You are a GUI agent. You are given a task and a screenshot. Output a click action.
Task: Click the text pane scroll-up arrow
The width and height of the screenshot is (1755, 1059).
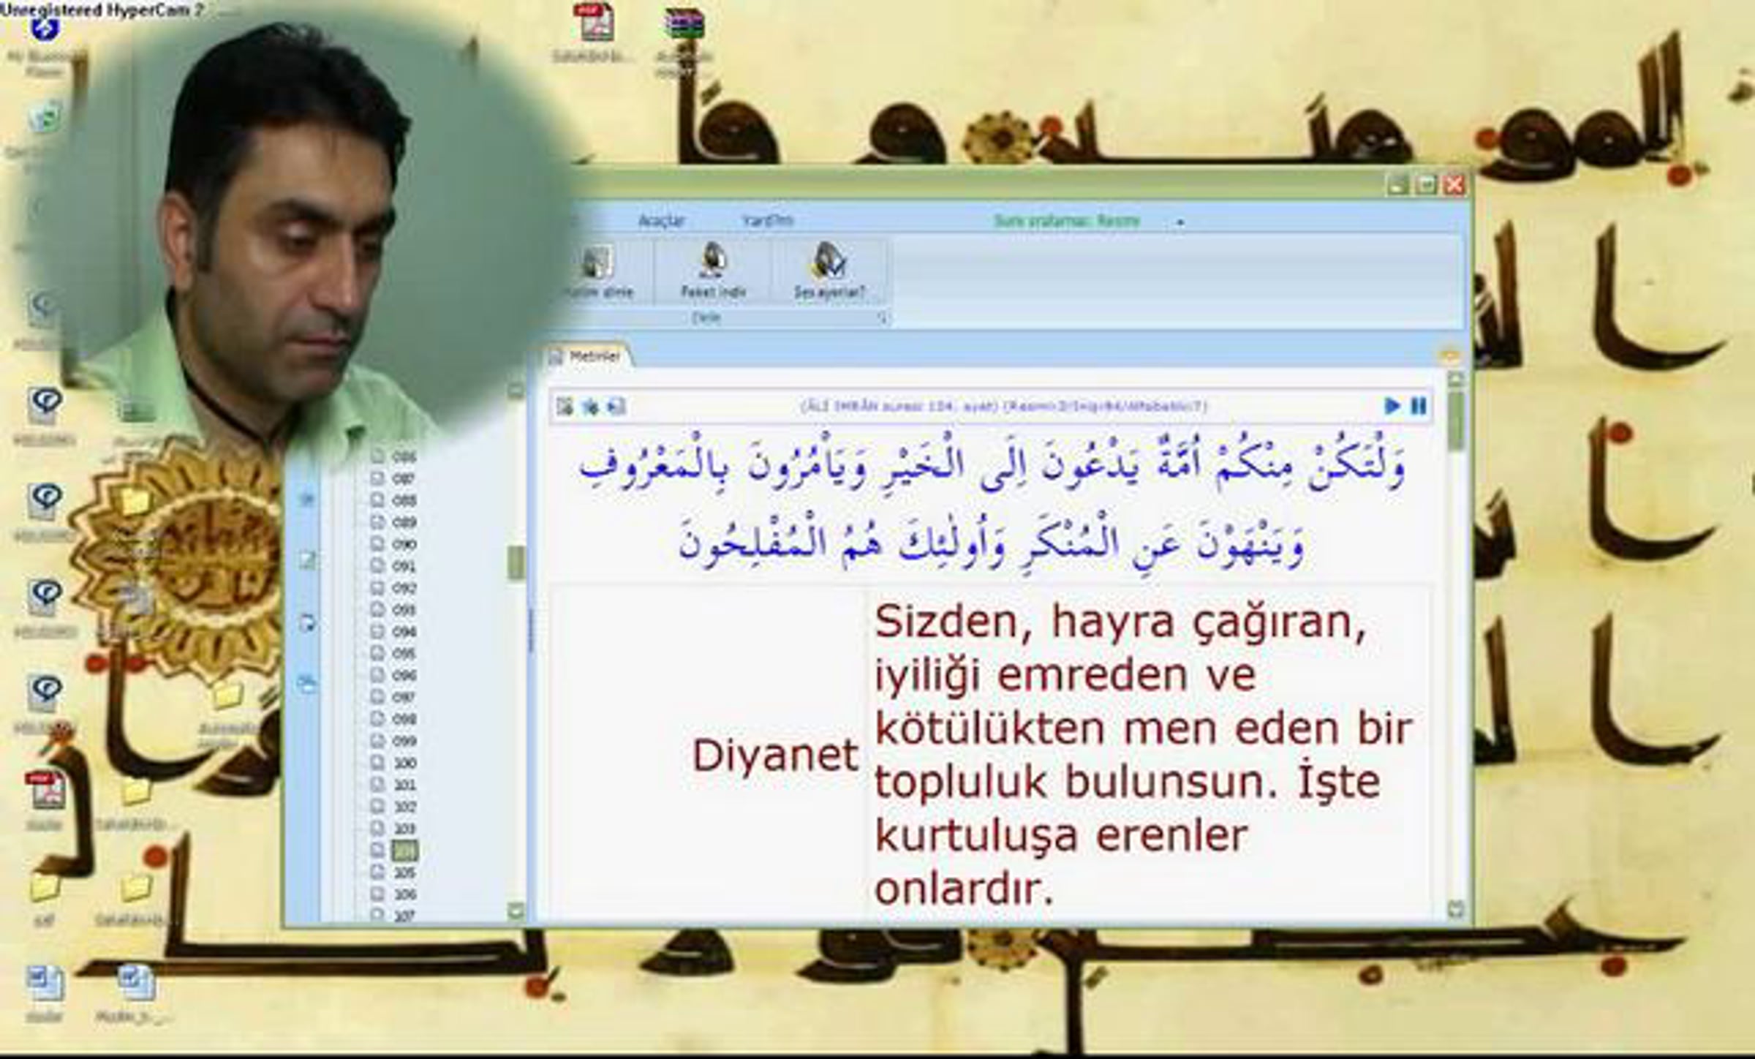pos(1455,380)
